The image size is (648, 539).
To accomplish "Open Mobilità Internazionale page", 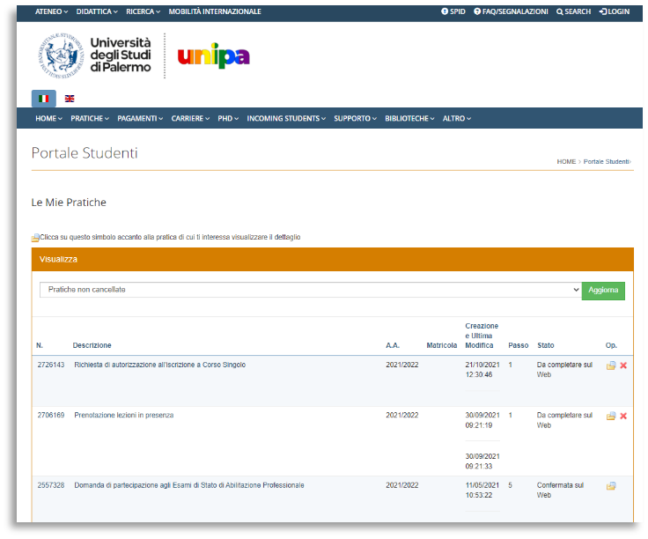I will [x=215, y=11].
